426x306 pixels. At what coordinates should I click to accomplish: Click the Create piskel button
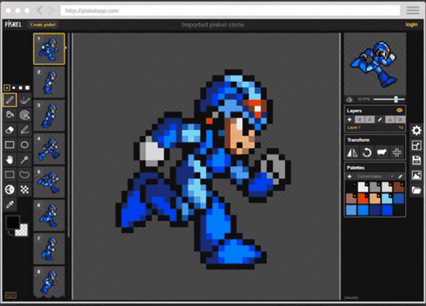tap(43, 25)
